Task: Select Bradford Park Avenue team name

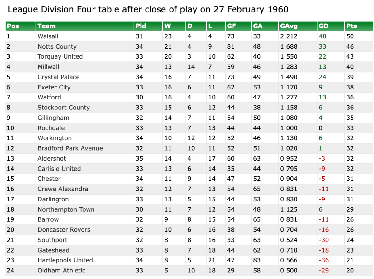Action: (x=70, y=148)
